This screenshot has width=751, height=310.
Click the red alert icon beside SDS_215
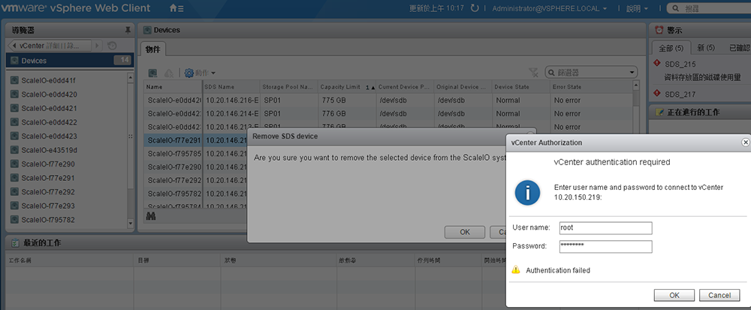[x=657, y=63]
